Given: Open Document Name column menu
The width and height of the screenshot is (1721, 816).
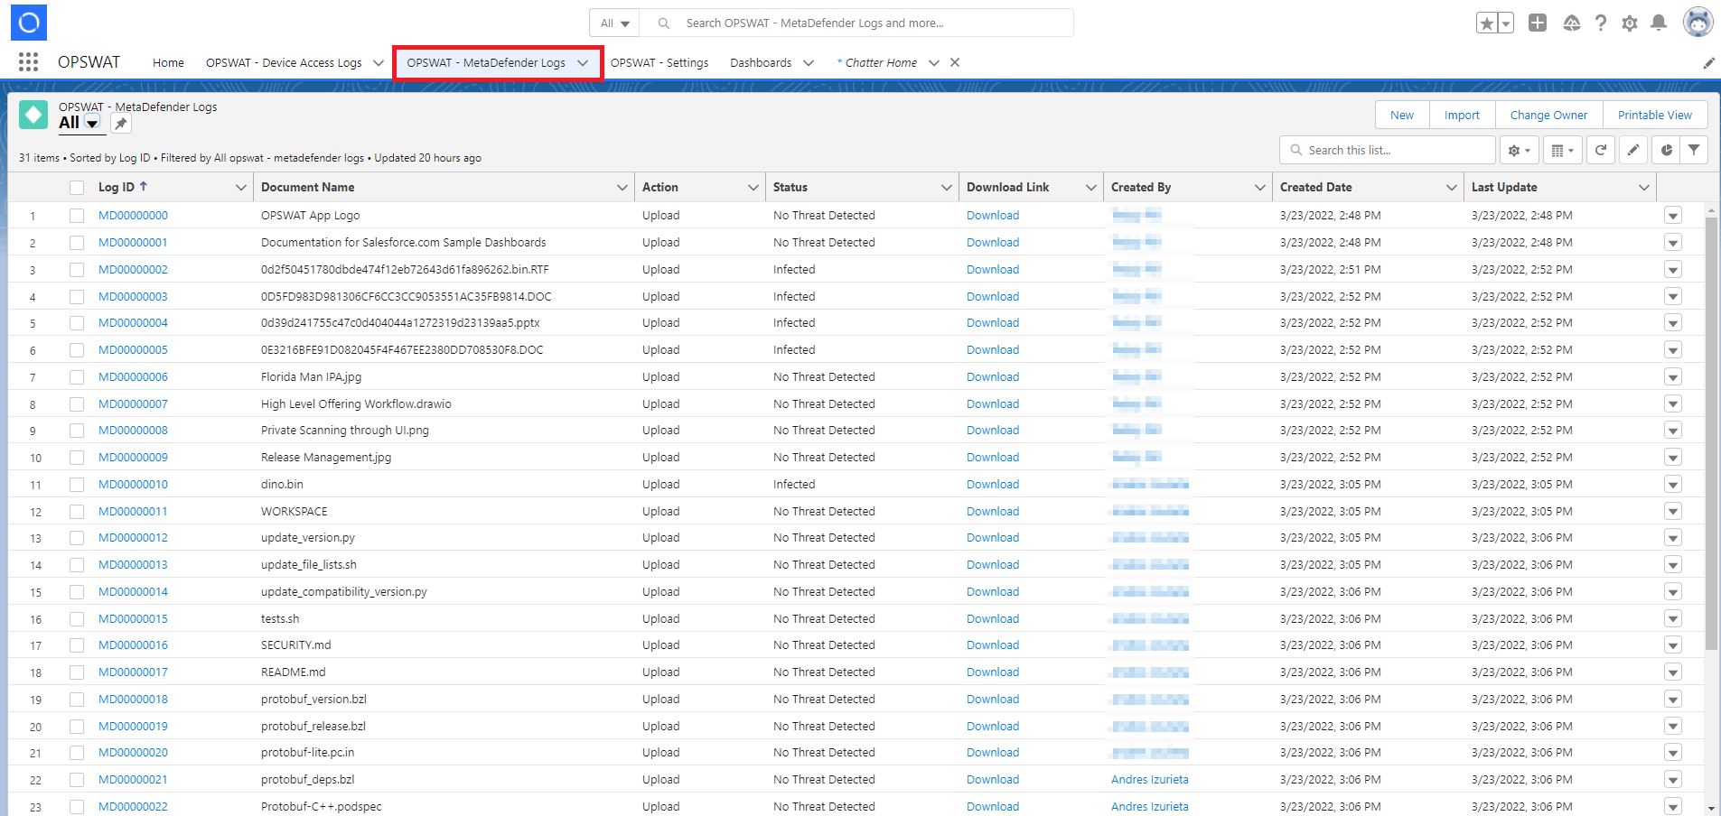Looking at the screenshot, I should tap(622, 188).
